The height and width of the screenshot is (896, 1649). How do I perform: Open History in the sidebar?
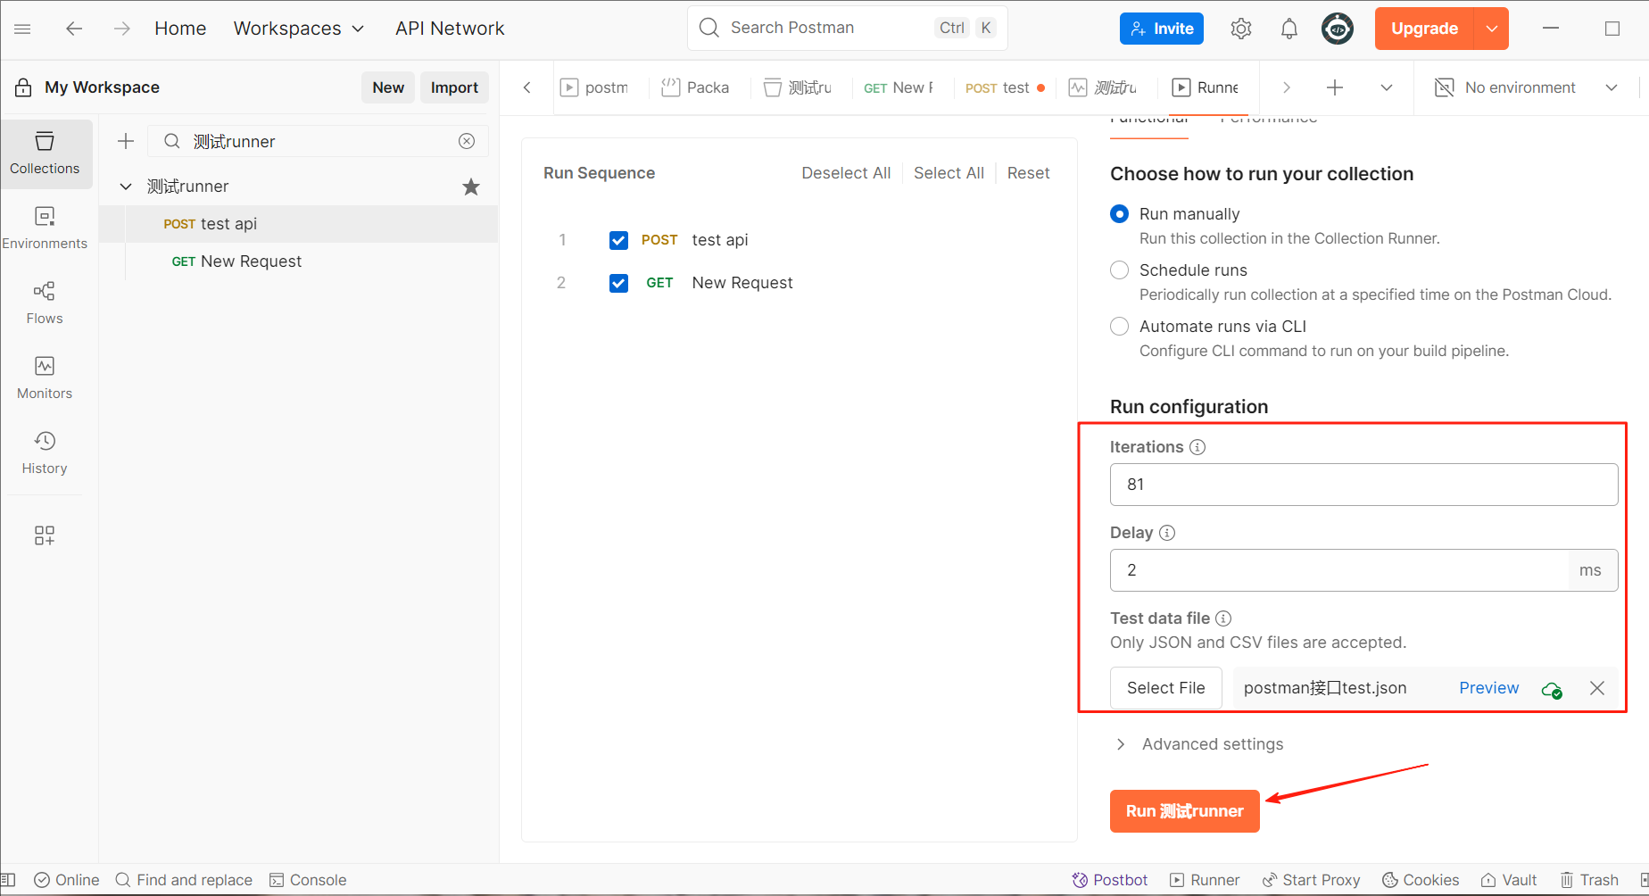click(45, 453)
